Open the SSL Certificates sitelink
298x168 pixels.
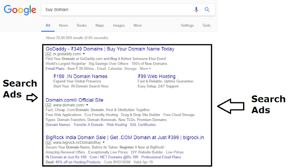[143, 125]
